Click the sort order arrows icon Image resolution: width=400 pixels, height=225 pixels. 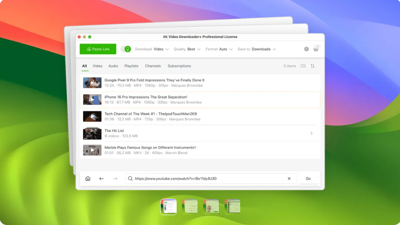coord(312,66)
